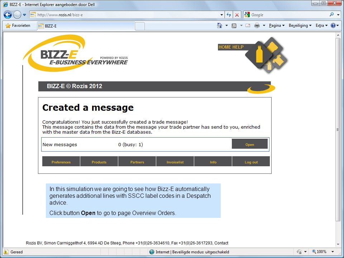Open the recent pages dropdown arrow
The width and height of the screenshot is (344, 258).
click(x=24, y=15)
